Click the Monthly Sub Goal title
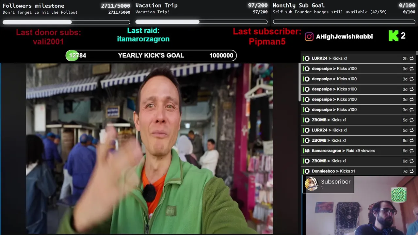This screenshot has height=235, width=418. (x=298, y=5)
